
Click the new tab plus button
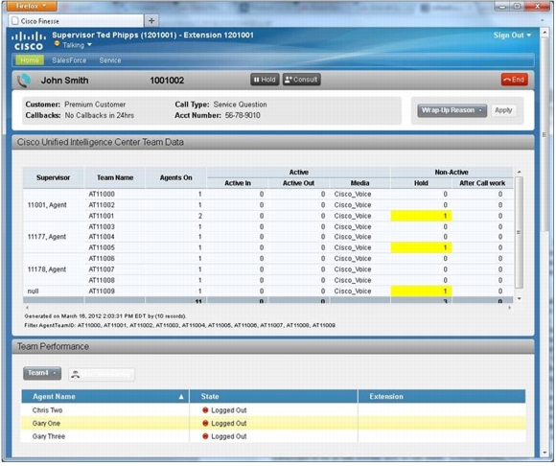tap(151, 21)
